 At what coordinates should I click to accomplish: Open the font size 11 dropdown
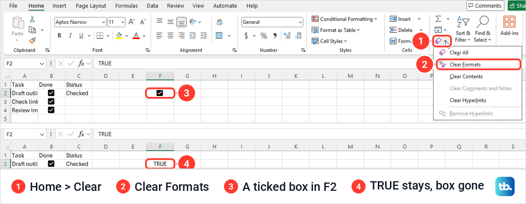(x=123, y=22)
